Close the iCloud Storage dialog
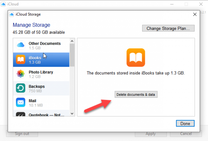This screenshot has height=141, width=208. 195,15
